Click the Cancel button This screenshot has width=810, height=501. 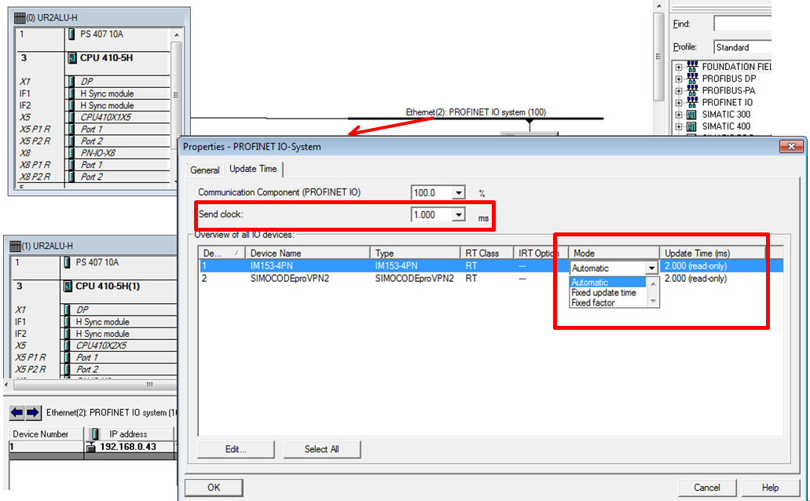[x=706, y=488]
